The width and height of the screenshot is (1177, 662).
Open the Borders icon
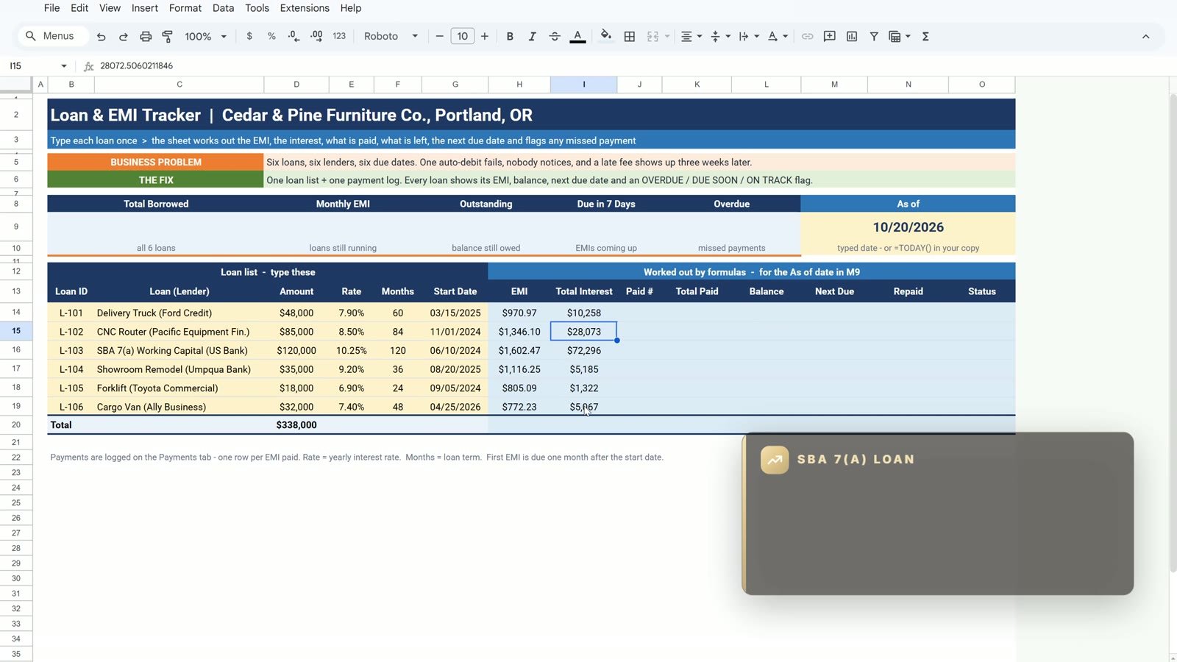coord(630,36)
